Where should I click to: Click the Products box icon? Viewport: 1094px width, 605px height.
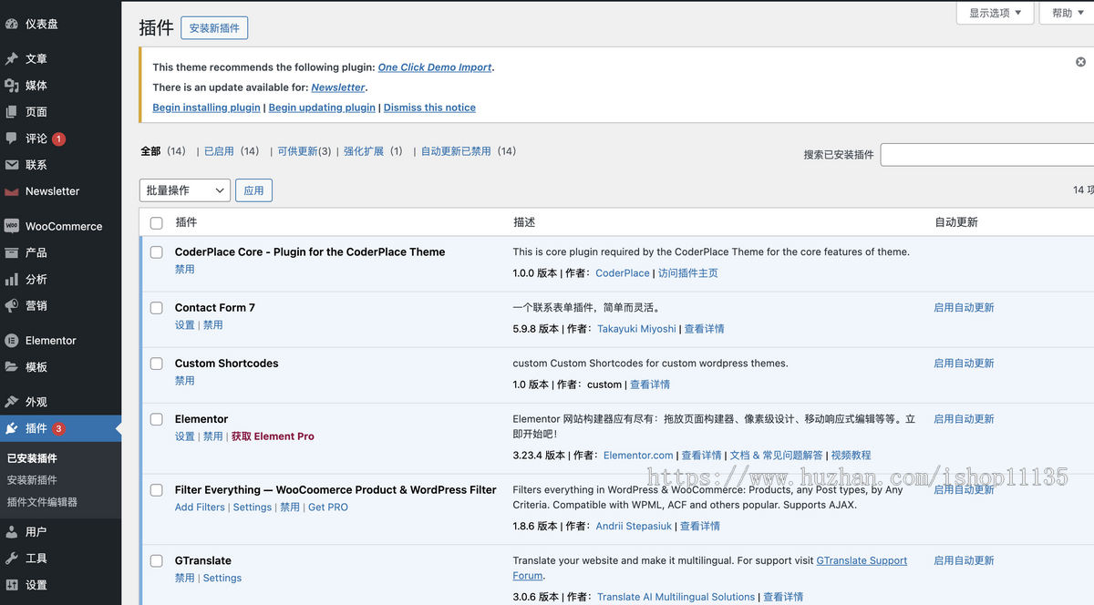pyautogui.click(x=12, y=252)
